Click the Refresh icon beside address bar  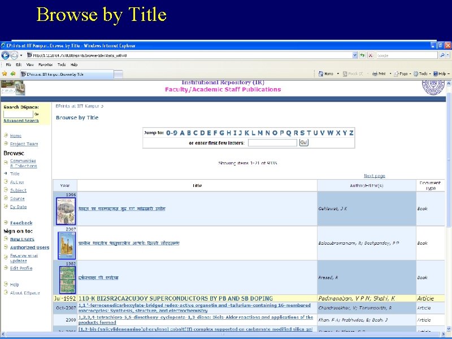coord(363,55)
